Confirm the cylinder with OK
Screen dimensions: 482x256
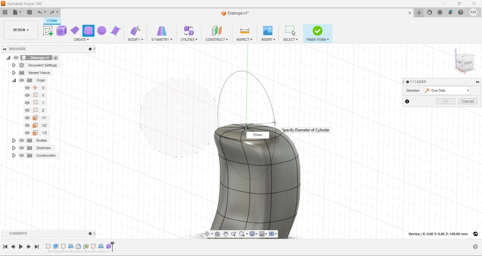point(445,101)
